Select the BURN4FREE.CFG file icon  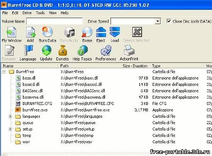(18, 103)
